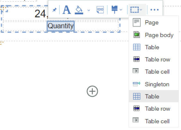
Task: Open the data format icon
Action: point(100,9)
